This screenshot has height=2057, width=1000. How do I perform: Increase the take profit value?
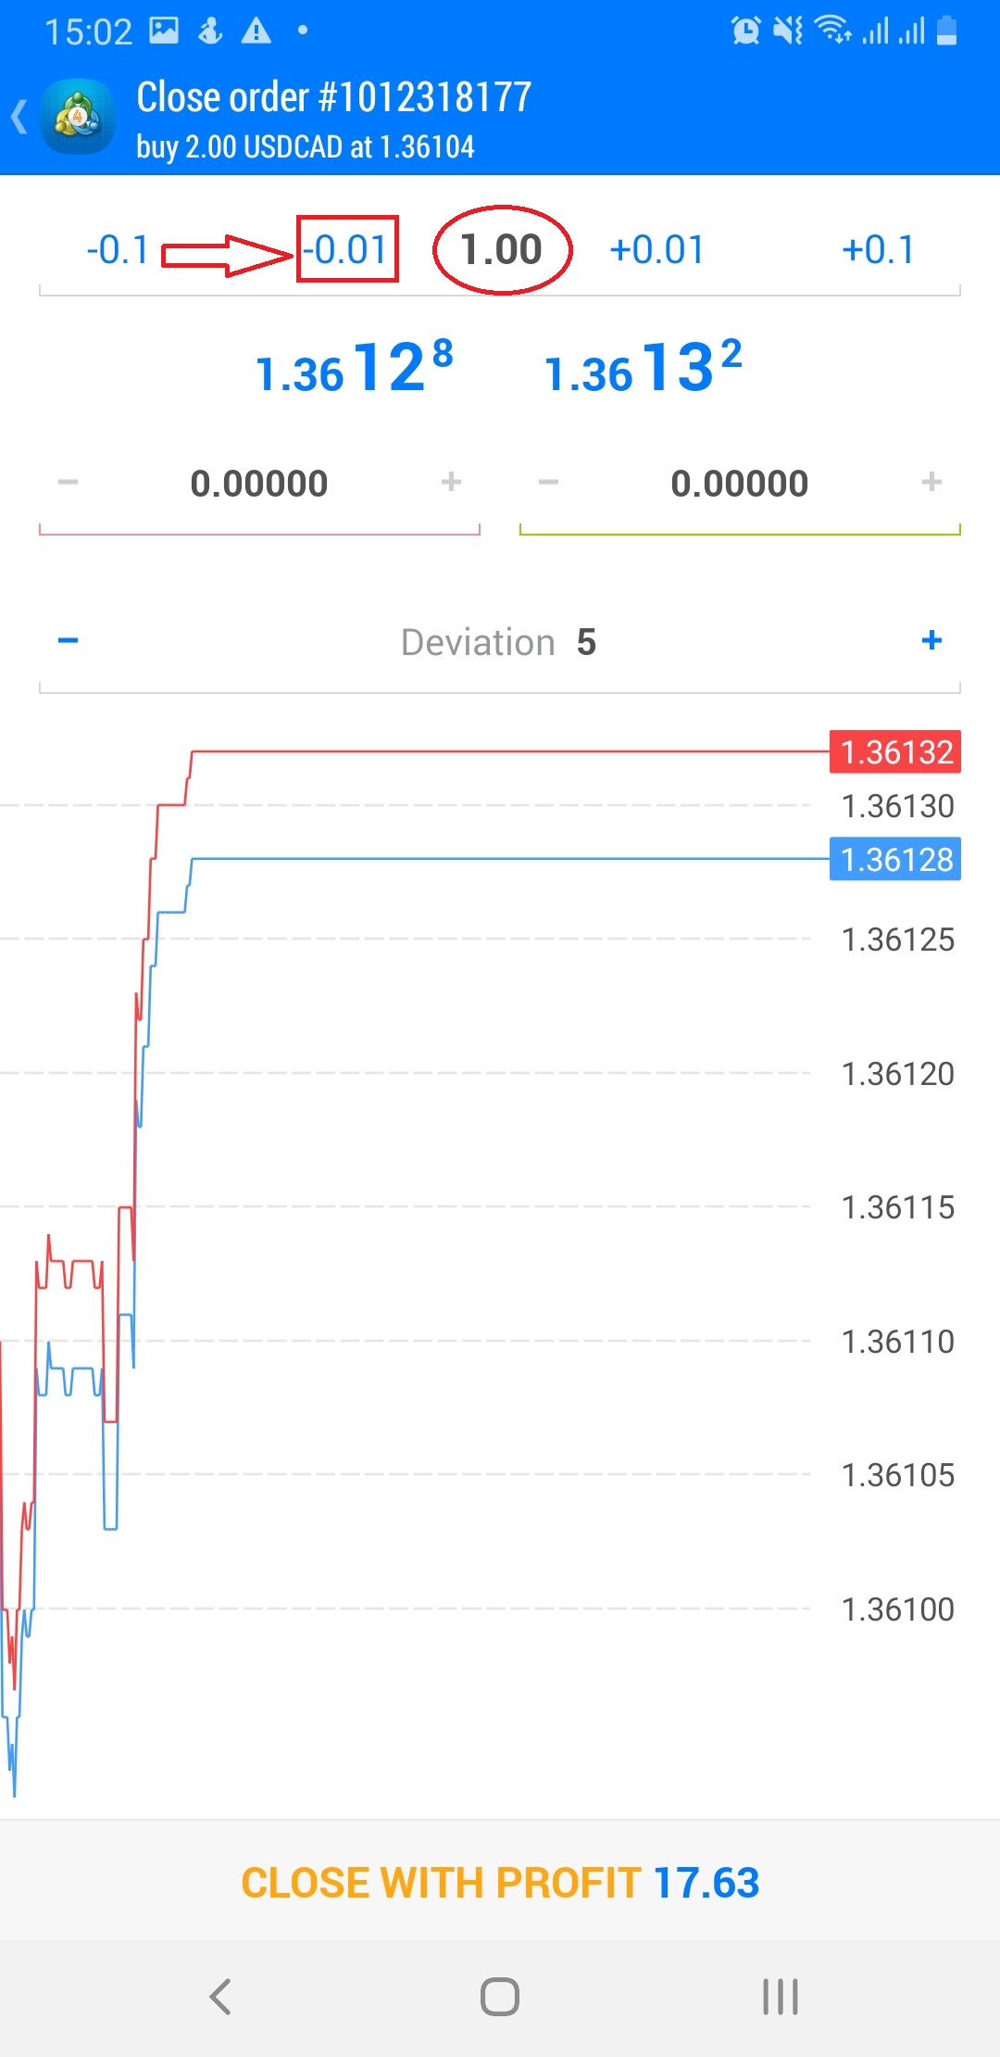coord(931,482)
